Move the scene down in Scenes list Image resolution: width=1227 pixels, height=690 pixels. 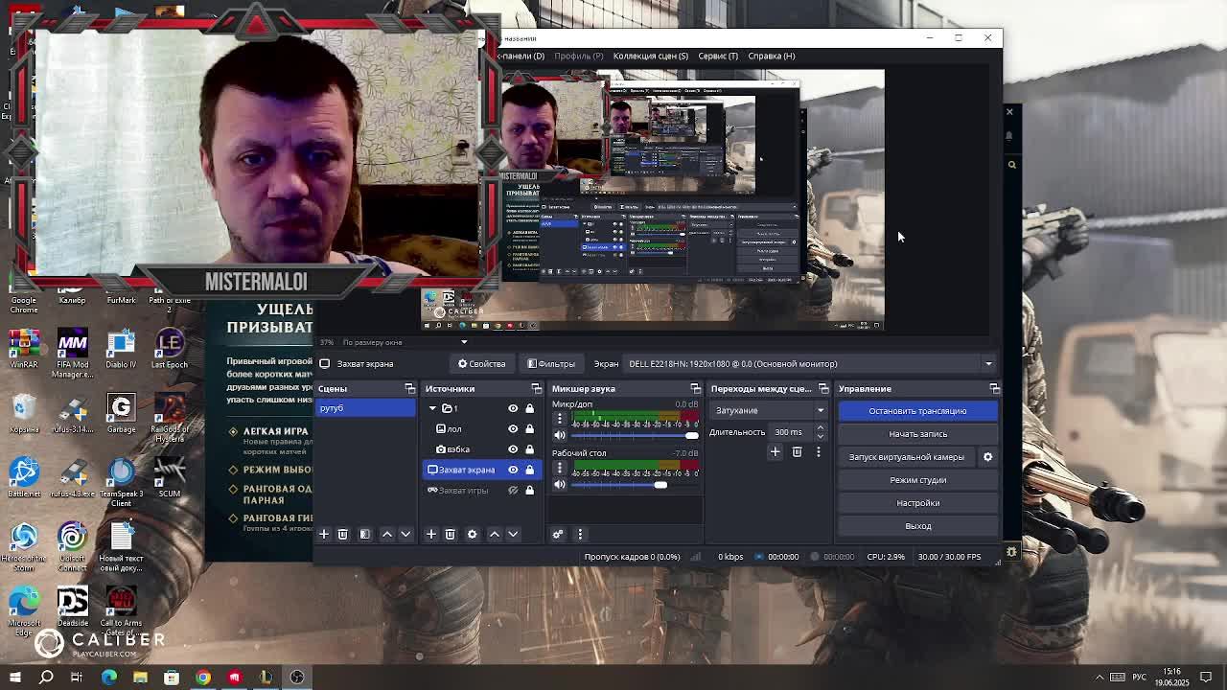point(405,534)
